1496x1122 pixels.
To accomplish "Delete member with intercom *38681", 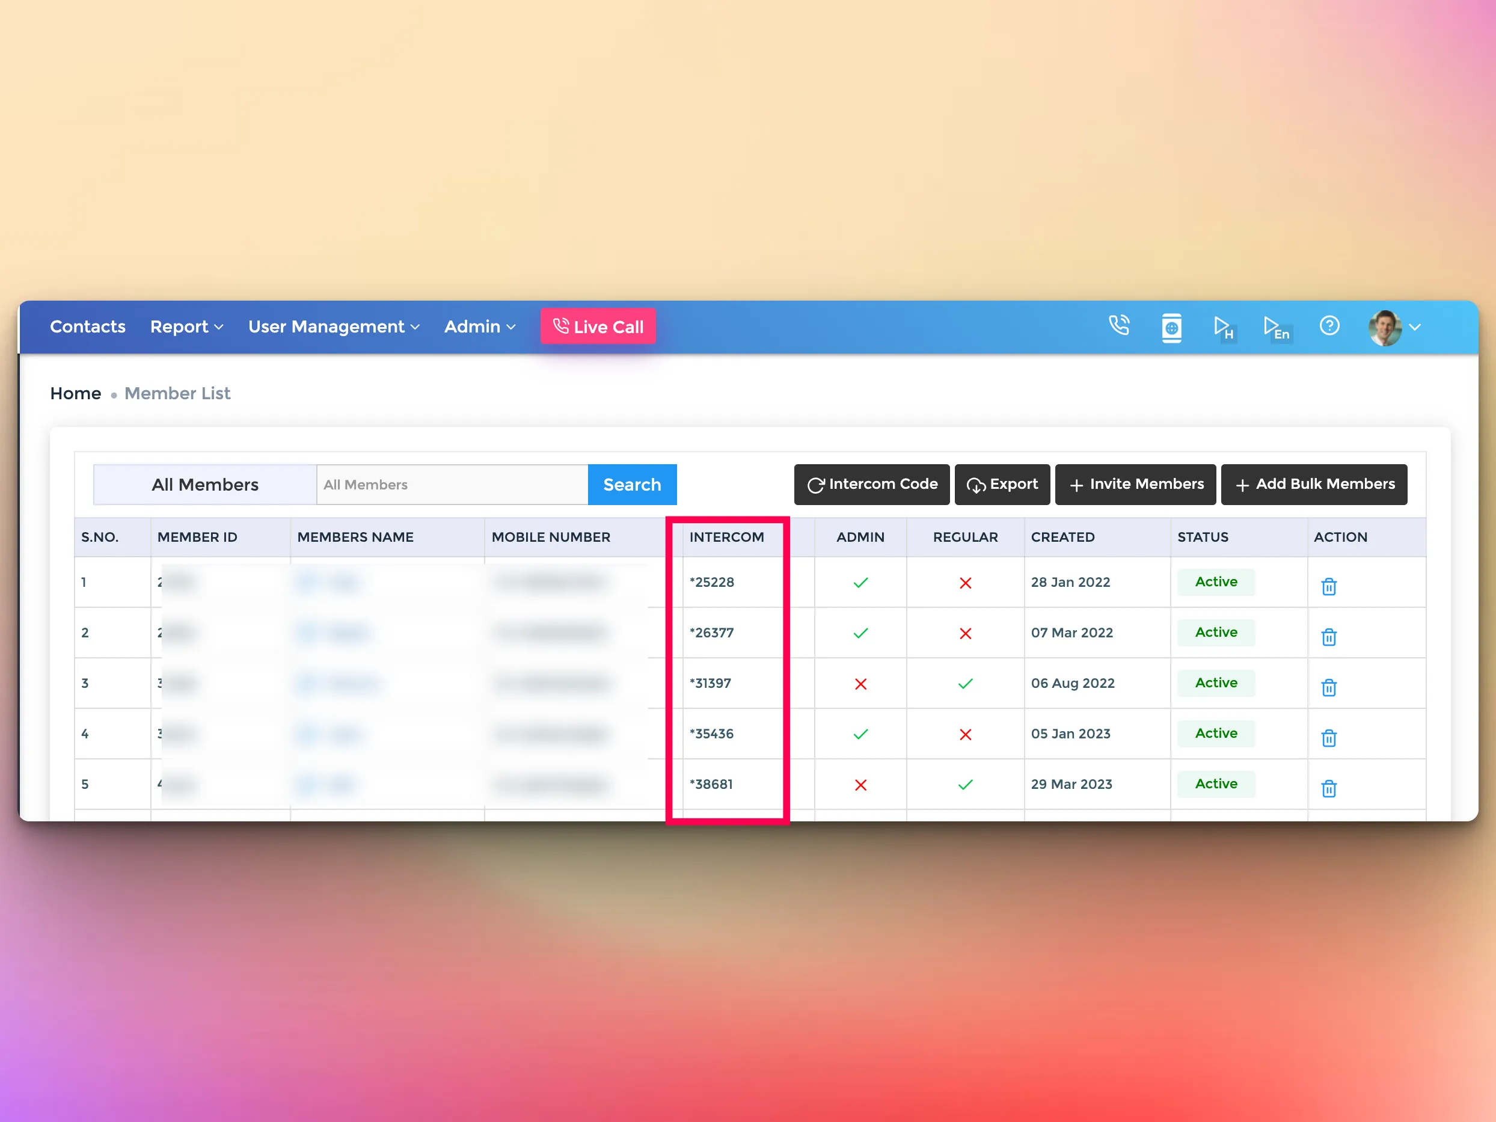I will pyautogui.click(x=1328, y=788).
